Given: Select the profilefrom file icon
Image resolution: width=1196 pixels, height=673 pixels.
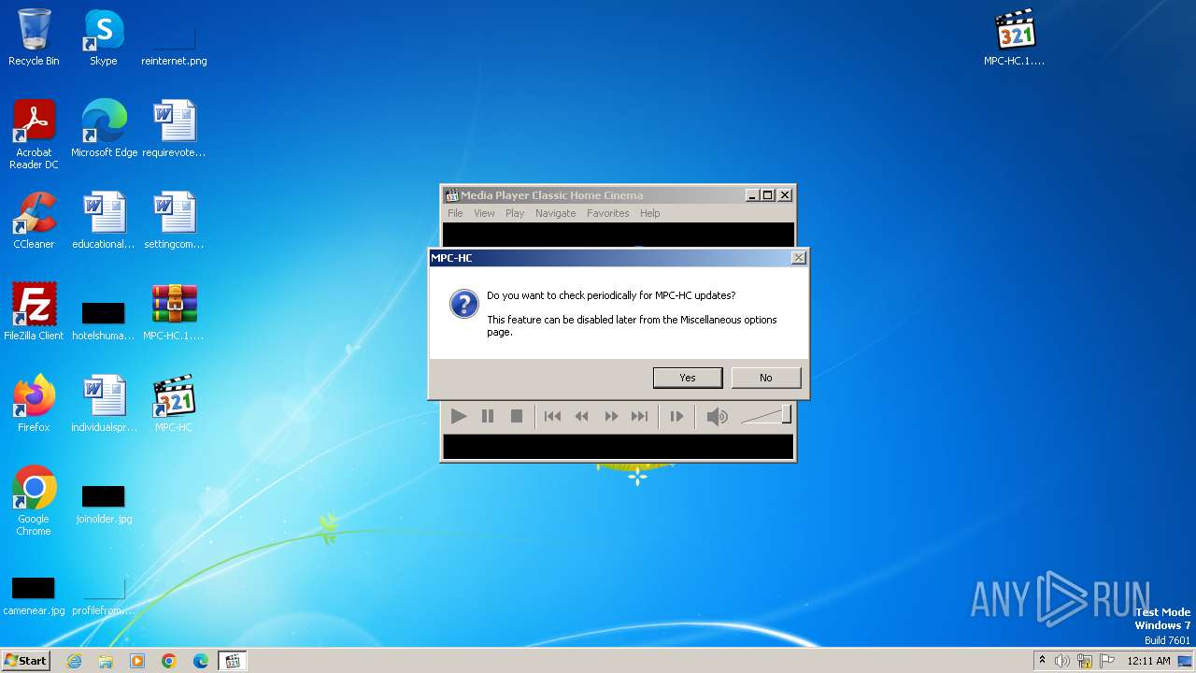Looking at the screenshot, I should click(104, 594).
